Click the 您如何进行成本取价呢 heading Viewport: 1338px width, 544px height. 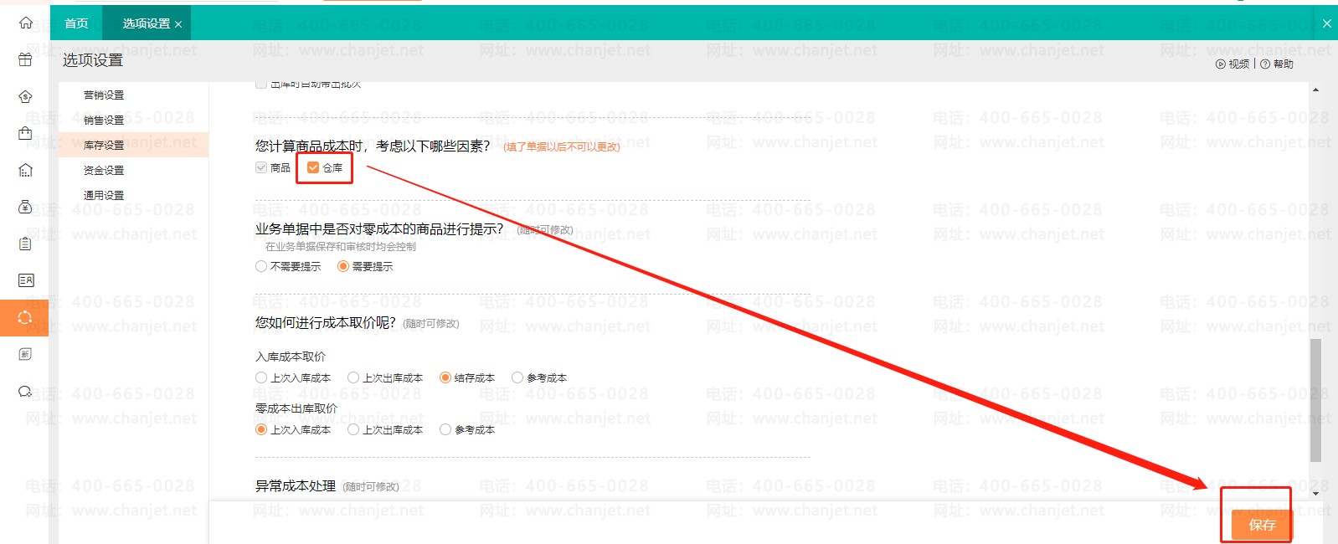click(x=326, y=323)
